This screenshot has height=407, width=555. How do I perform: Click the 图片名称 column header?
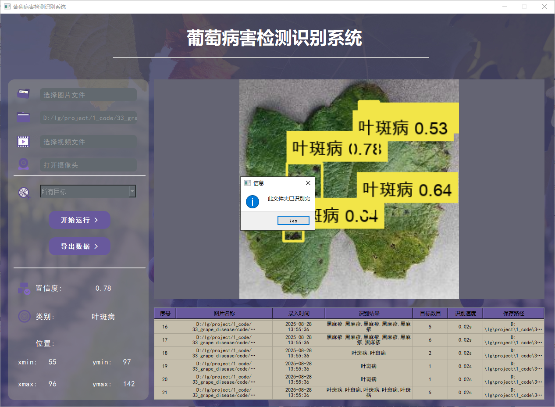tap(224, 313)
